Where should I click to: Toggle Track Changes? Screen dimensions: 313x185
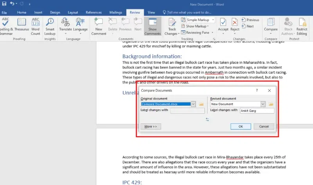coord(172,26)
